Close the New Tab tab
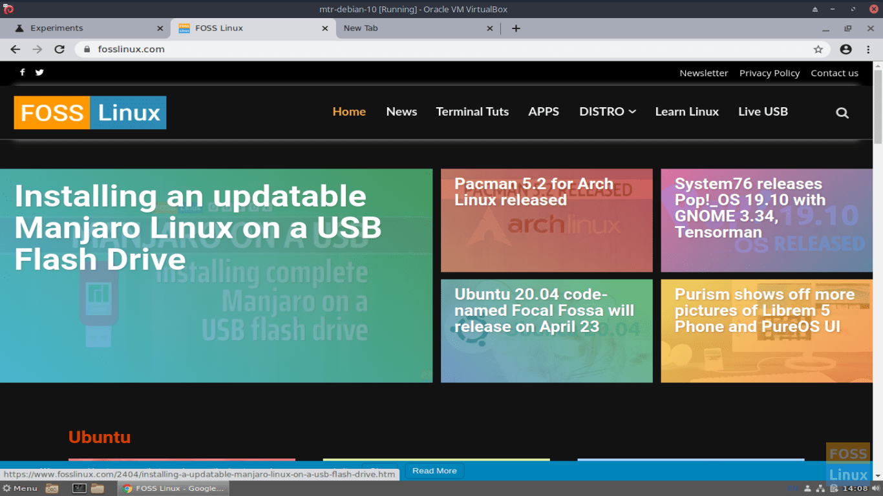The height and width of the screenshot is (496, 883). pos(489,28)
